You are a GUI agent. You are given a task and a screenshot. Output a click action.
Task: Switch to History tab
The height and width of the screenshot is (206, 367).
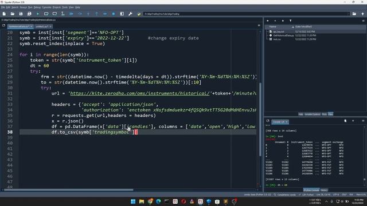click(x=324, y=190)
